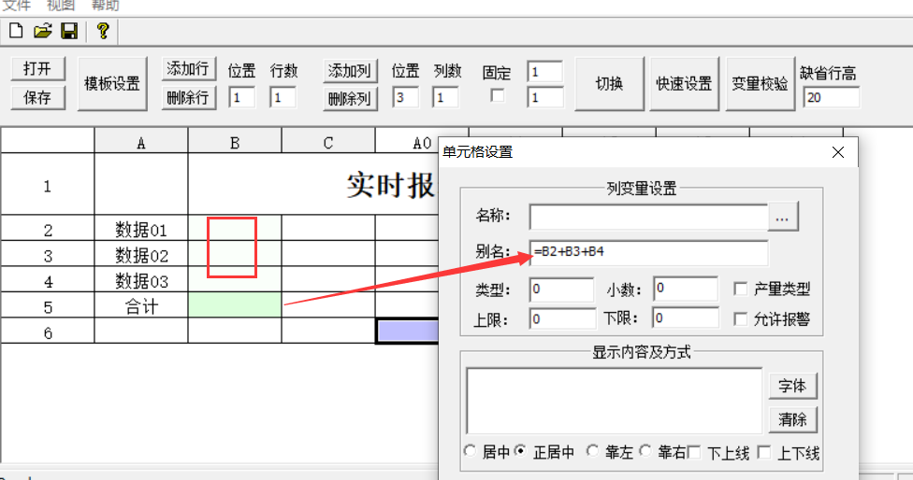Click the 别名 formula input field
The image size is (913, 480).
(648, 253)
